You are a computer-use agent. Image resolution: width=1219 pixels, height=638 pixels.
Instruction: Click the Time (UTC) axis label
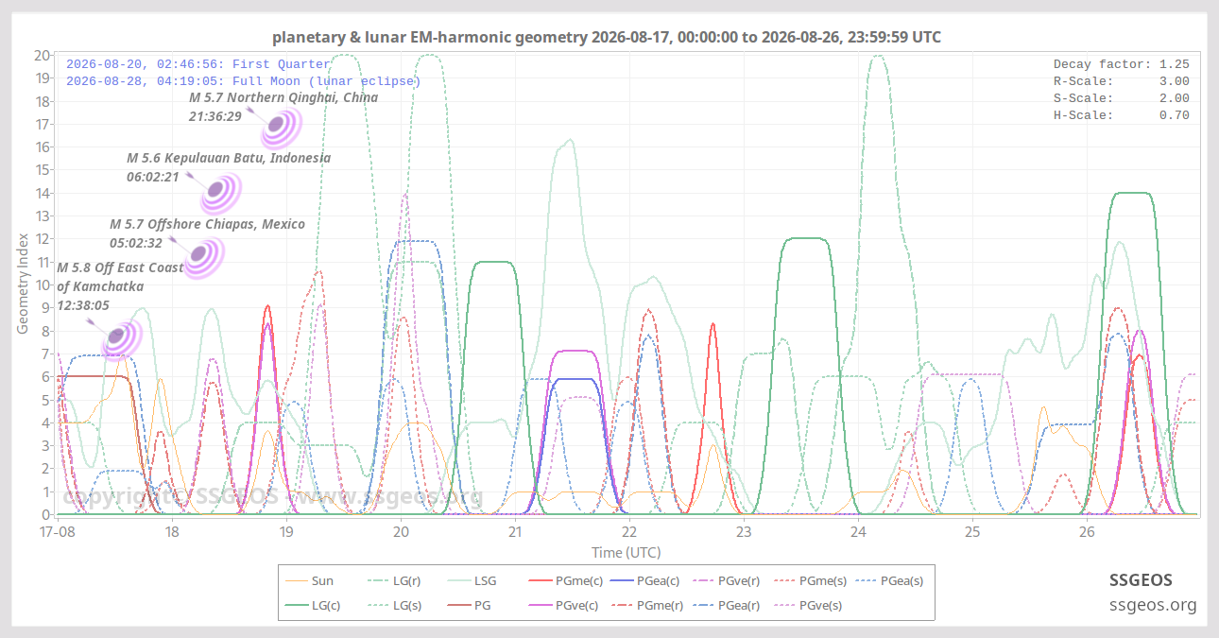click(x=626, y=553)
